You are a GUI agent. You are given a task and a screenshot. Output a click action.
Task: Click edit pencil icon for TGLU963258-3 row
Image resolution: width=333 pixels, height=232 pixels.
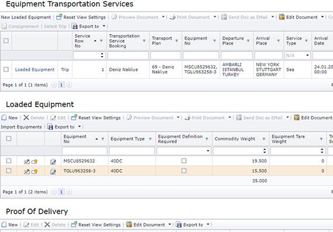point(26,172)
